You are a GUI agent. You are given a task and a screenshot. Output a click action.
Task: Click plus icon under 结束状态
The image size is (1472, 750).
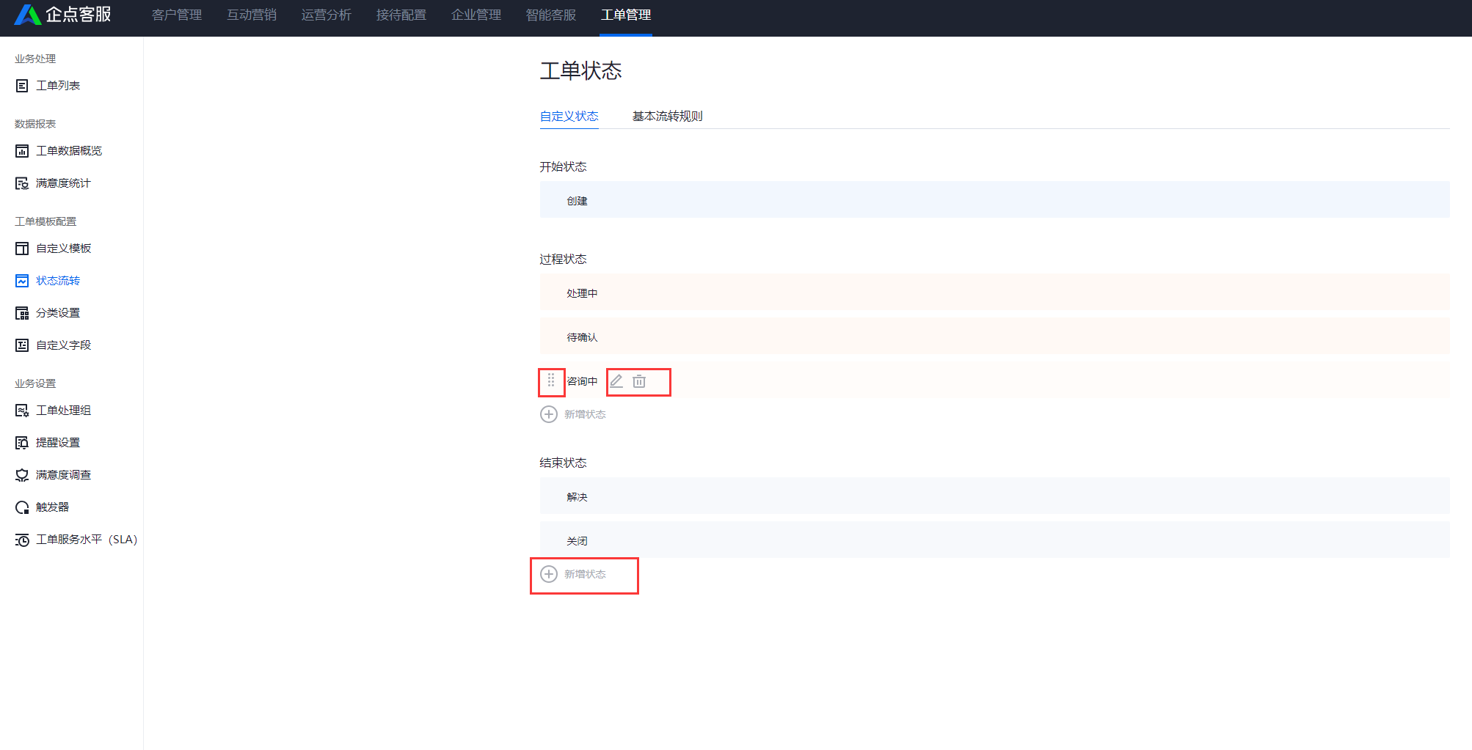549,574
